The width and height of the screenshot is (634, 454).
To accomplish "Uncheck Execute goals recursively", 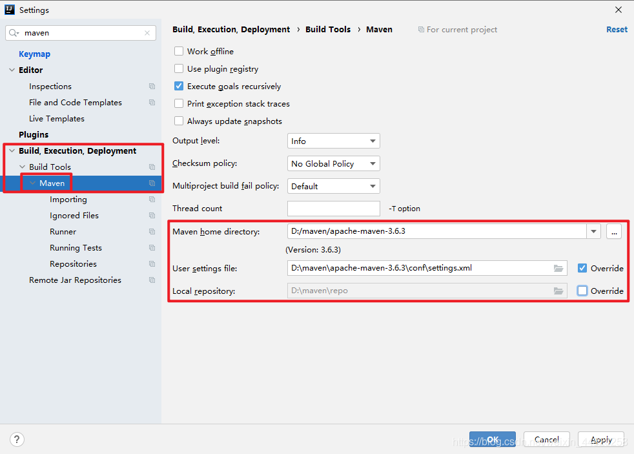I will 179,86.
